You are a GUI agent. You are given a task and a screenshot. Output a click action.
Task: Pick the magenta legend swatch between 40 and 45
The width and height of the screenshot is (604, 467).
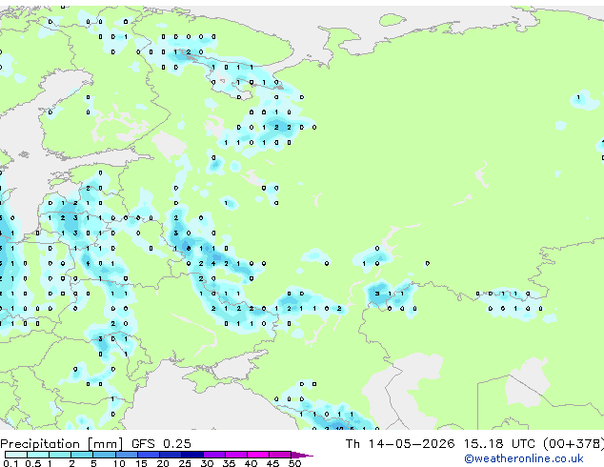pos(258,455)
